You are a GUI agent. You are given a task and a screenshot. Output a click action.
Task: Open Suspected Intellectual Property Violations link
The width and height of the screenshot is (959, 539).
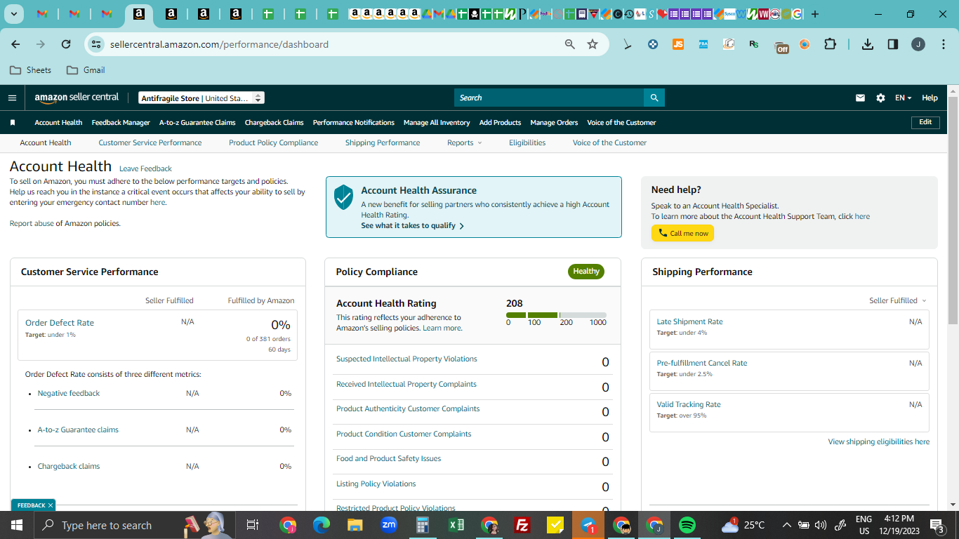point(406,359)
